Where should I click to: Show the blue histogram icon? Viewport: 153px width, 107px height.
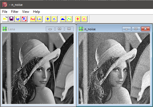point(63,19)
